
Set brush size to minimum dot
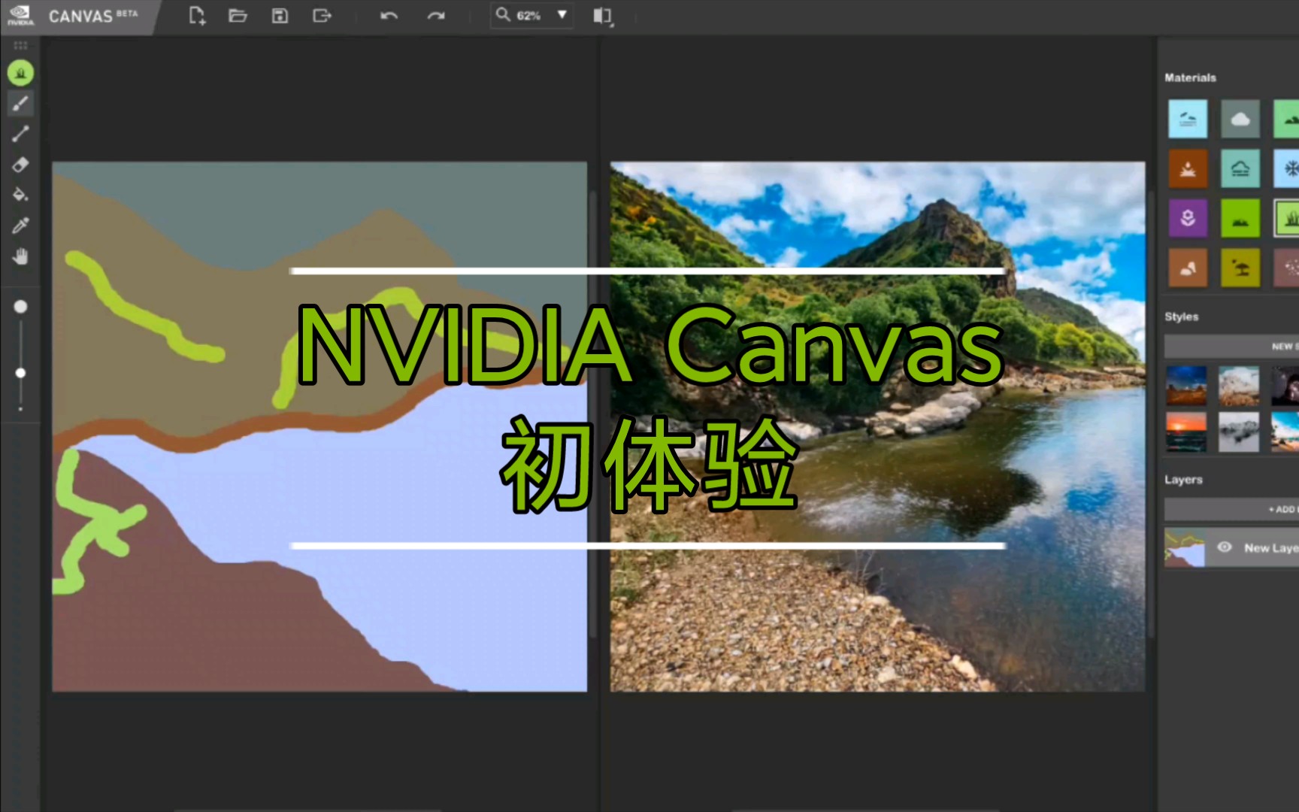(x=20, y=410)
